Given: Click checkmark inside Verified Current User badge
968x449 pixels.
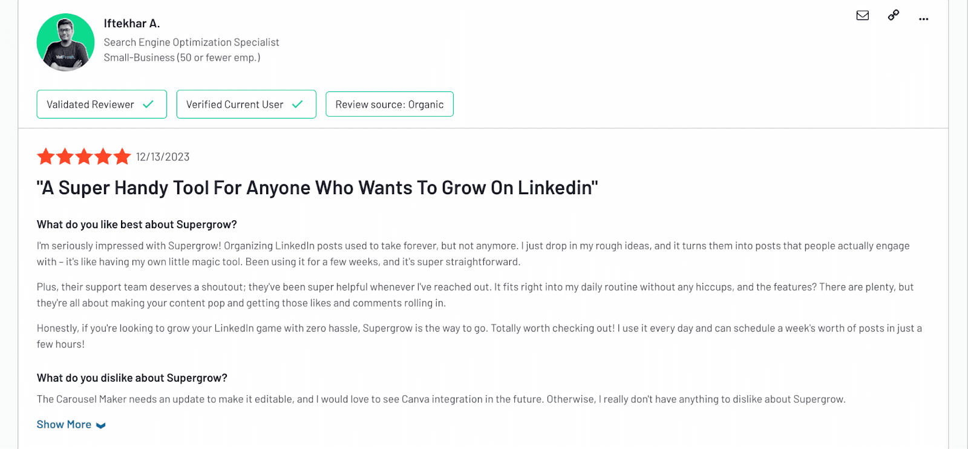Looking at the screenshot, I should point(297,104).
